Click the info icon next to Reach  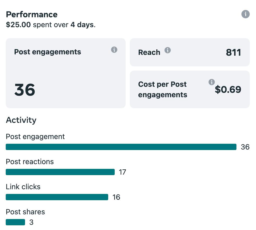[x=168, y=50]
